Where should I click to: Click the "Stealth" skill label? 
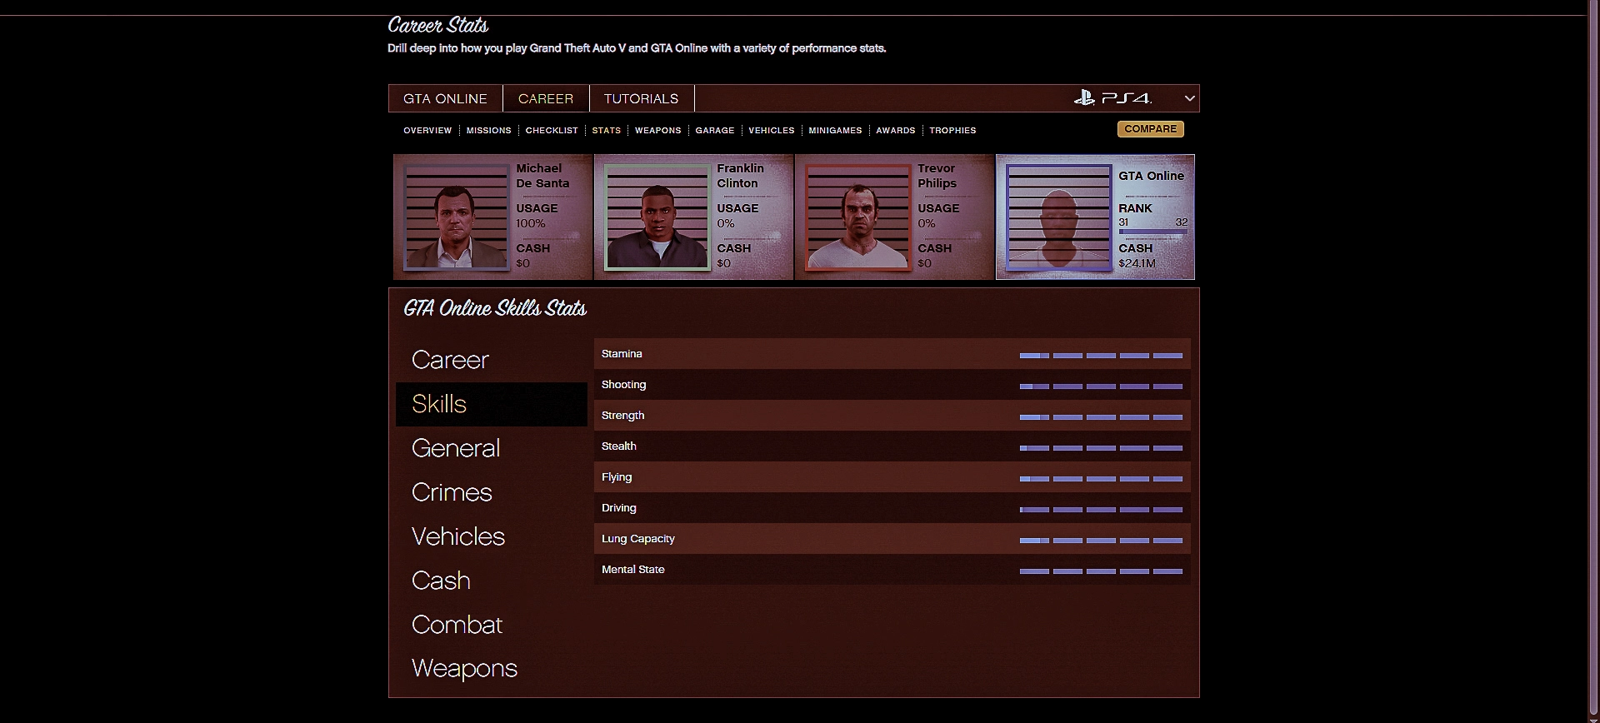click(619, 446)
